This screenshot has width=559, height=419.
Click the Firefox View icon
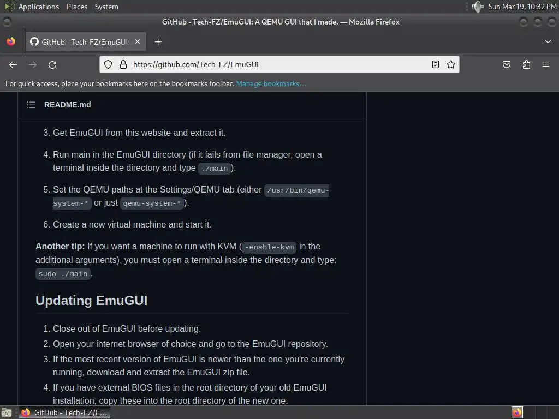click(11, 41)
